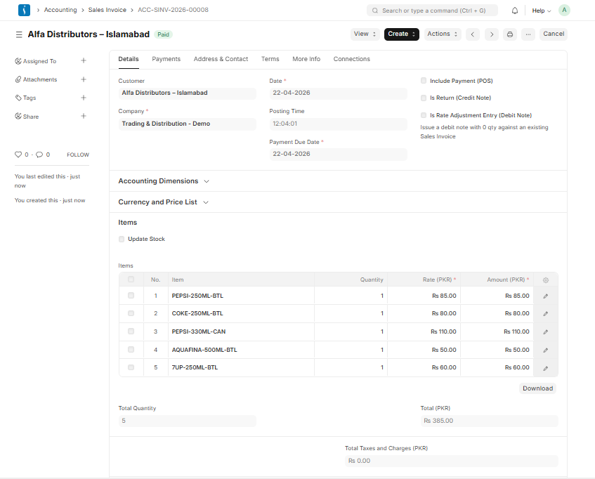Enable the Update Stock checkbox
The width and height of the screenshot is (595, 479).
(x=121, y=239)
